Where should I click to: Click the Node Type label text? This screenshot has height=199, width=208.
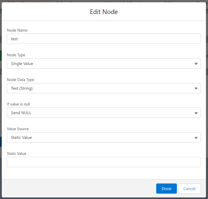(16, 55)
